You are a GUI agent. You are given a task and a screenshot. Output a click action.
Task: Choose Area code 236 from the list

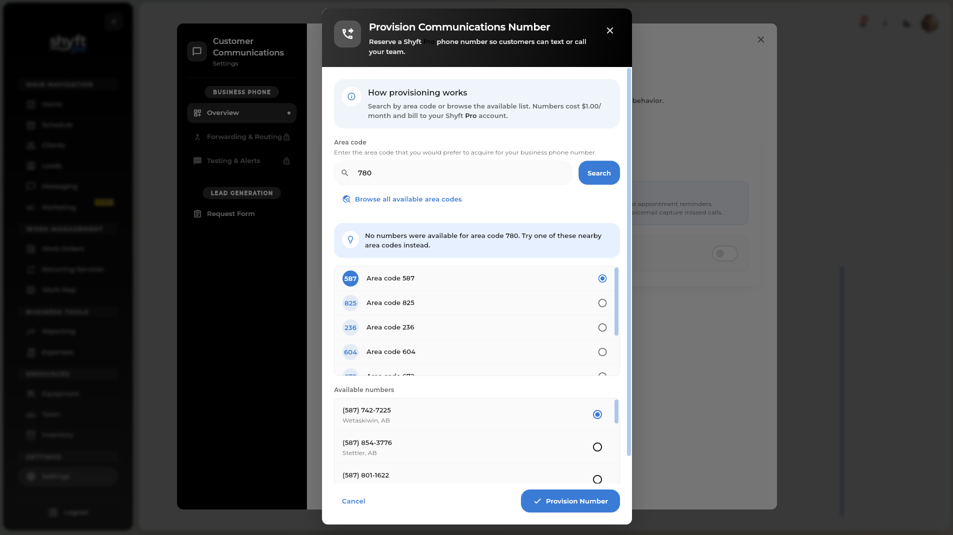click(601, 327)
